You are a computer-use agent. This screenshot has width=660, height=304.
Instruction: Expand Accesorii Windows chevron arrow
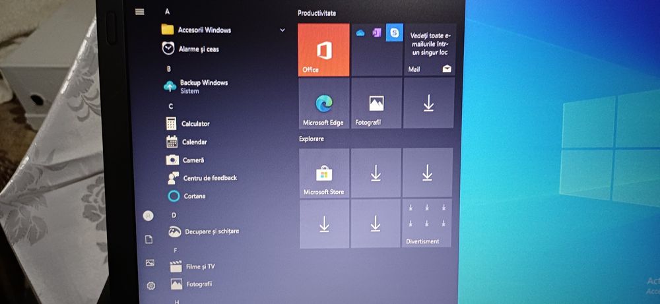(282, 30)
